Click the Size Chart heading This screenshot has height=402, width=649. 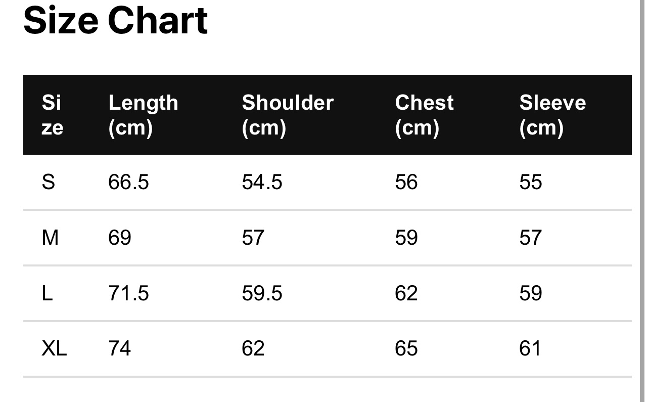pyautogui.click(x=115, y=21)
